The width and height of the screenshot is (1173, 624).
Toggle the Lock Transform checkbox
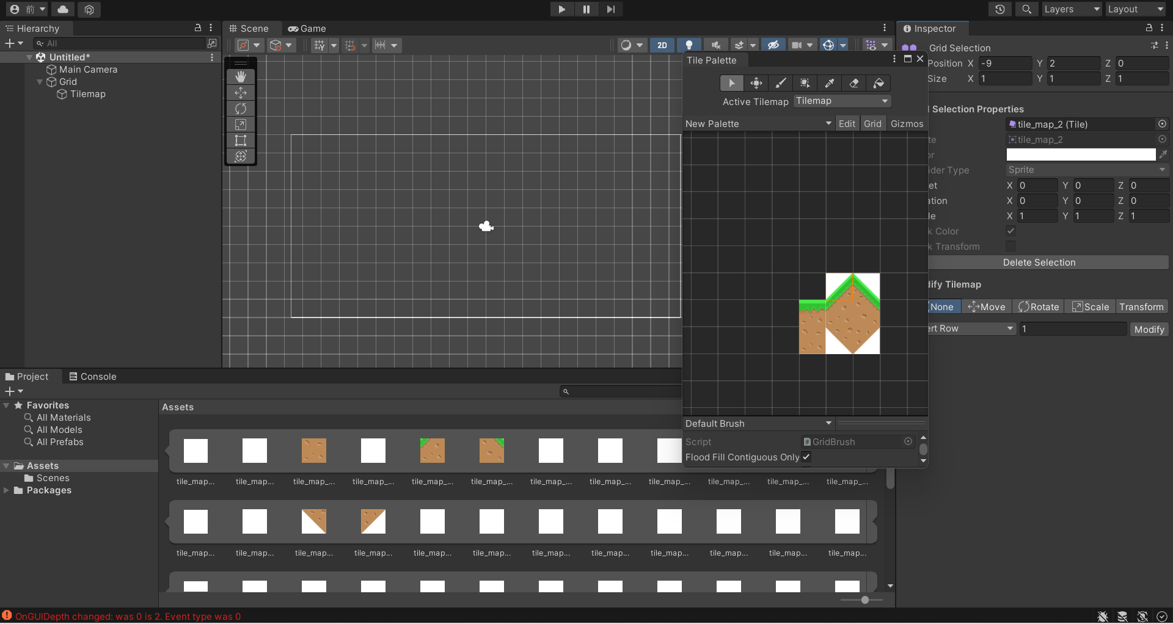(x=1010, y=246)
